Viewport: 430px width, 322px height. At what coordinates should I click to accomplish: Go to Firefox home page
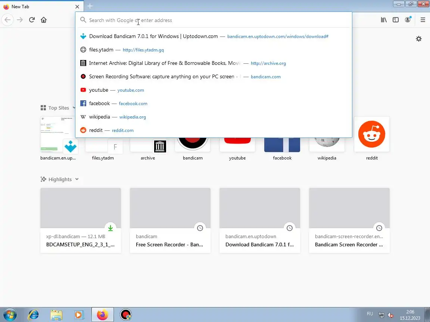click(x=44, y=20)
